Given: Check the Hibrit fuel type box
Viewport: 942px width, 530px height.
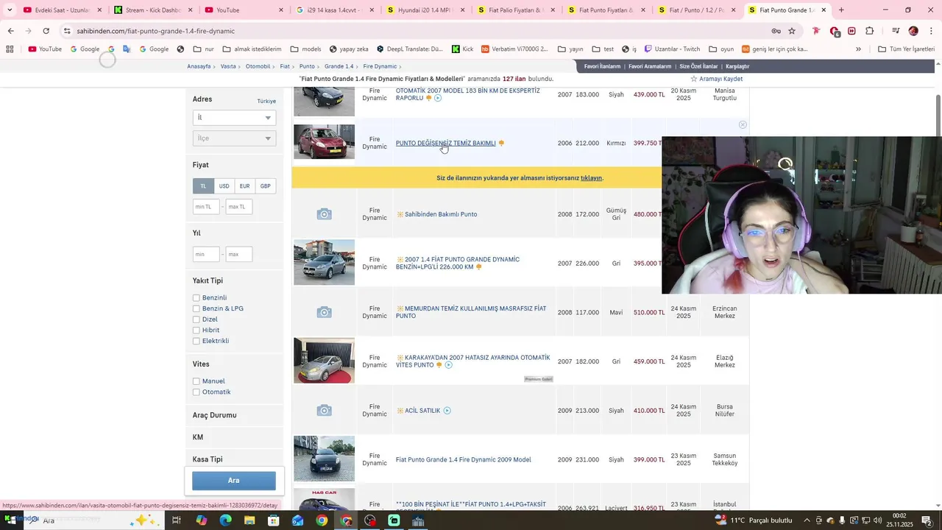Looking at the screenshot, I should [196, 331].
